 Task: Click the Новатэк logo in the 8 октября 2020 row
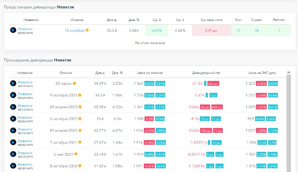click(13, 166)
